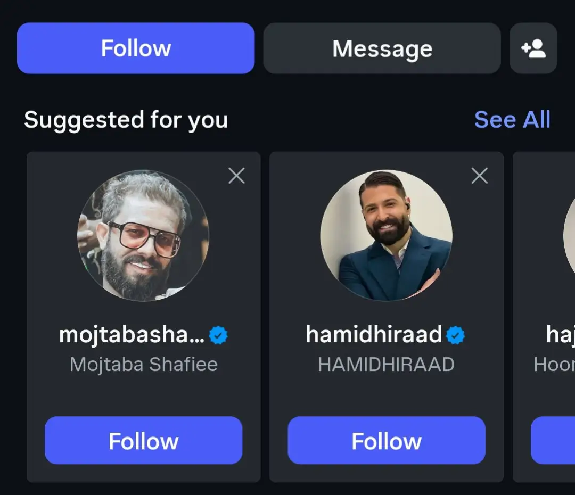Toggle the add-person suggestions icon
575x495 pixels.
[x=533, y=48]
